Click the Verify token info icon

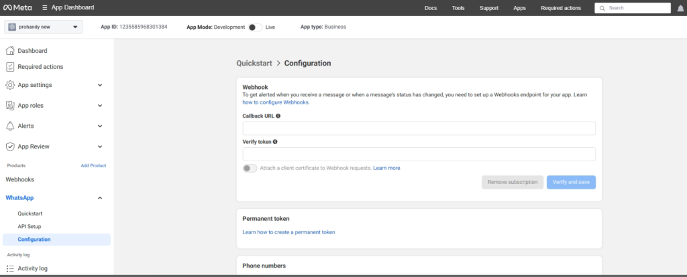[275, 142]
